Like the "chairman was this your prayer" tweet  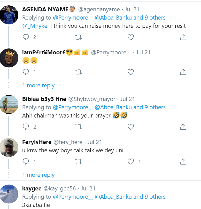[131, 127]
